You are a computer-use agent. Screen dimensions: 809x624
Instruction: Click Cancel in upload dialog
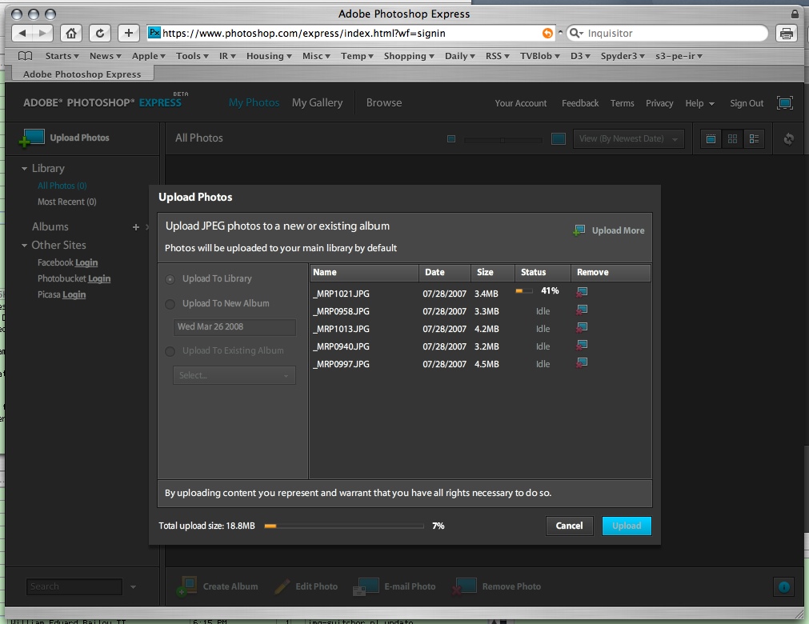pyautogui.click(x=569, y=526)
